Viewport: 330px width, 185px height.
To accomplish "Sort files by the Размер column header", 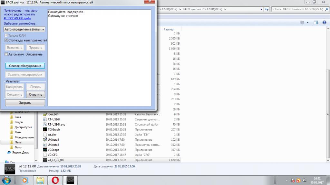I will point(169,29).
